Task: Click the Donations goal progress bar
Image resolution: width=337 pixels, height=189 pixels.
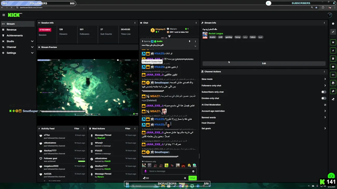Action: point(167,184)
